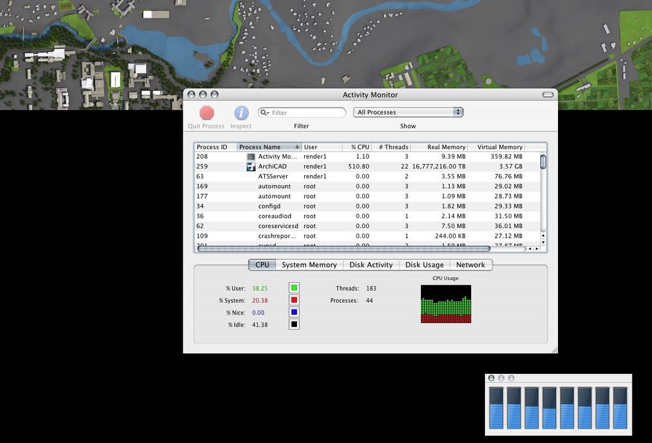Screen dimensions: 652x443
Task: Click the scroll left arrow of process list
Action: pos(530,249)
